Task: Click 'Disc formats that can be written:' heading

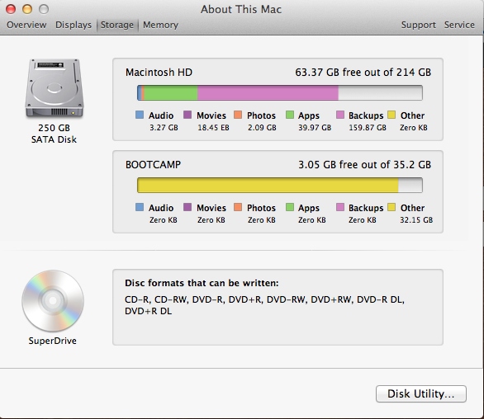Action: pos(202,283)
